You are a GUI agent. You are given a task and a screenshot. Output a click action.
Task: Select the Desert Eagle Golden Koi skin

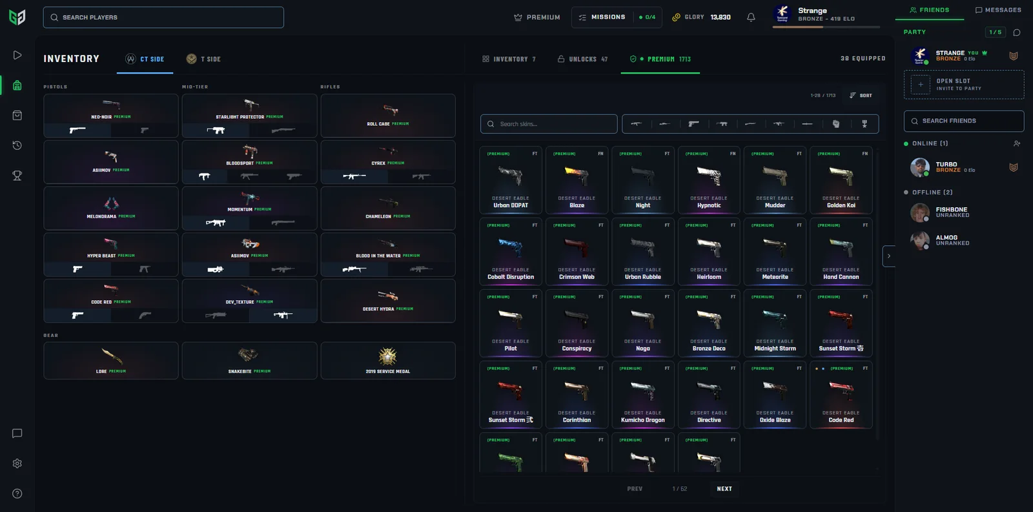coord(841,180)
